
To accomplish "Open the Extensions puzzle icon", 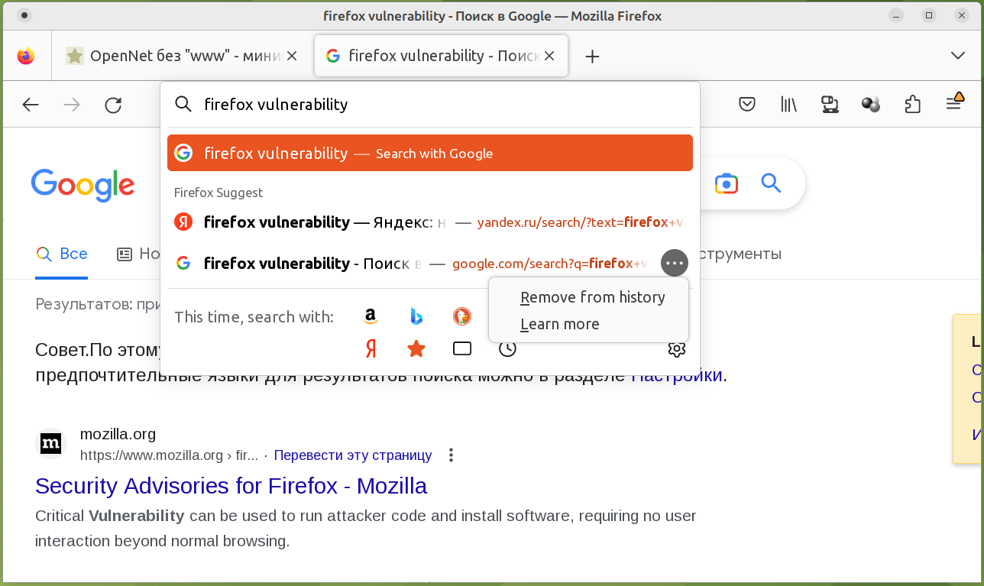I will click(912, 105).
